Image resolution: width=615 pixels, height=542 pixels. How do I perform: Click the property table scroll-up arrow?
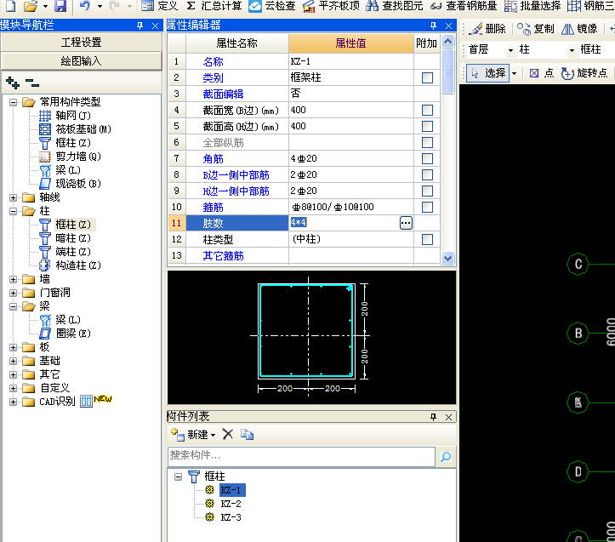(x=447, y=41)
